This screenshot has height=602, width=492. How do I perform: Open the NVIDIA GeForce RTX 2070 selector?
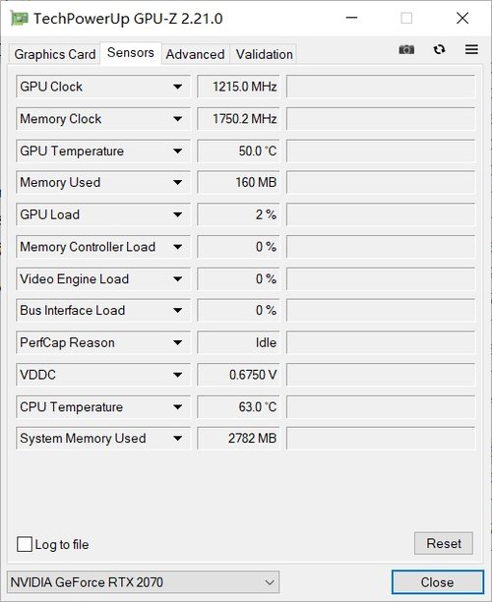point(143,582)
